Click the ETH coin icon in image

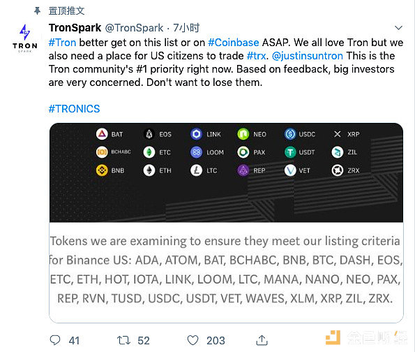149,170
